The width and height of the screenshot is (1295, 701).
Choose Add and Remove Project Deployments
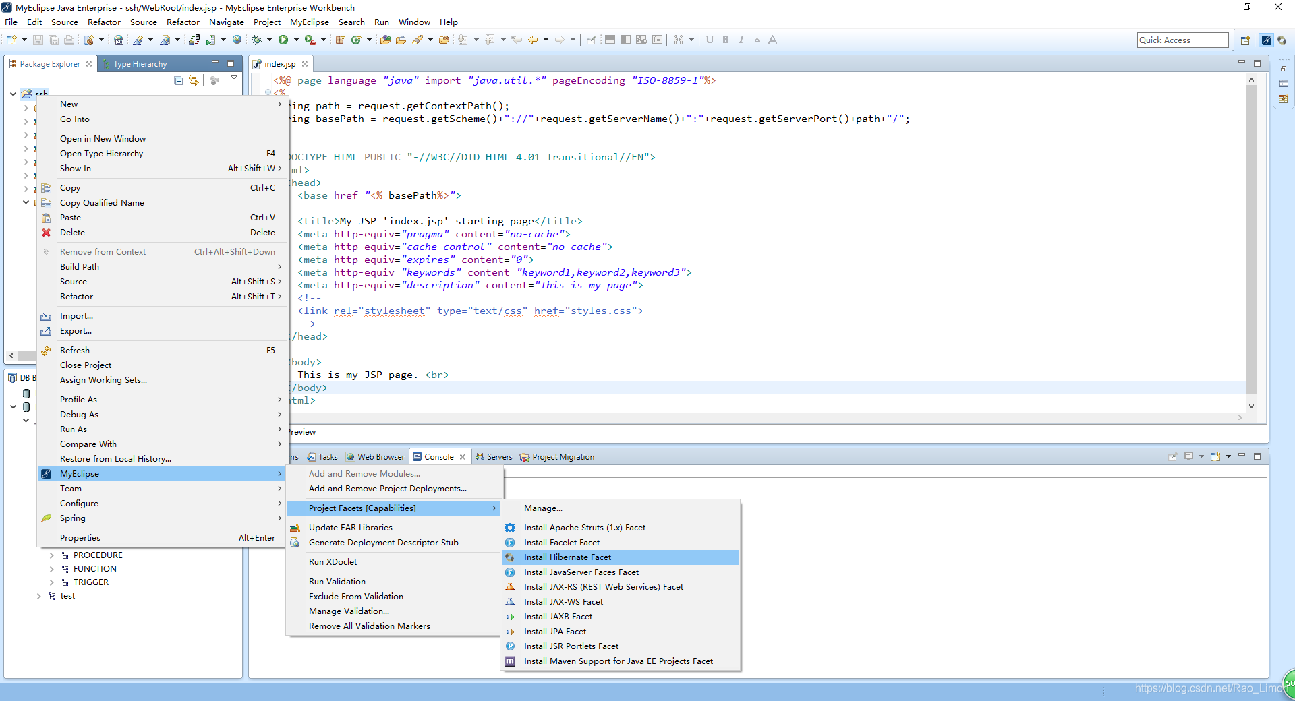[x=394, y=489]
